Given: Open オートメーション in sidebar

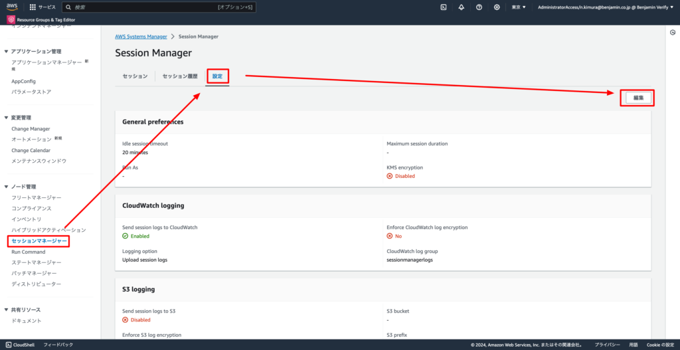Looking at the screenshot, I should pyautogui.click(x=31, y=139).
